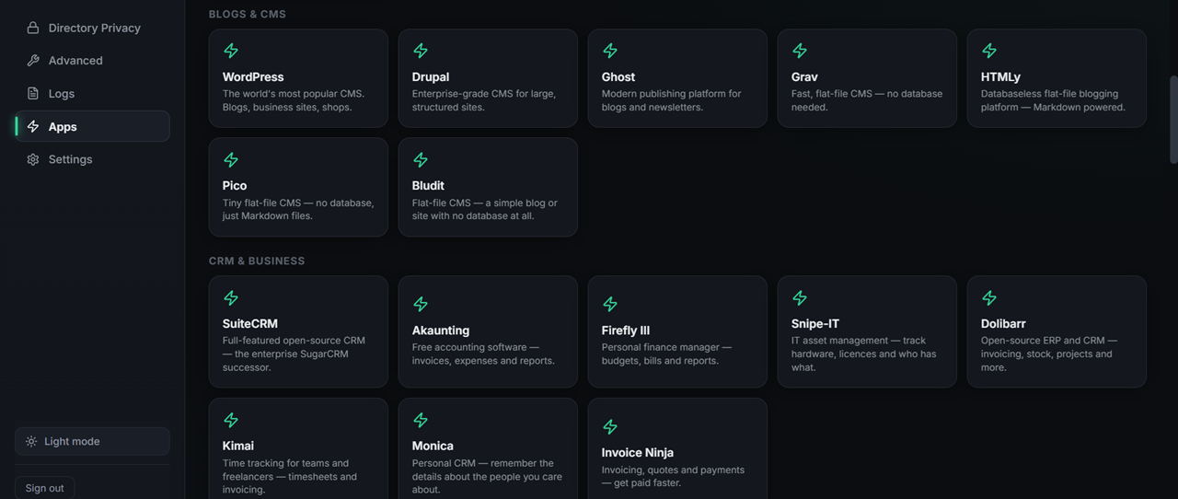Choose the Snipe-IT app title
The height and width of the screenshot is (499, 1178).
[815, 324]
